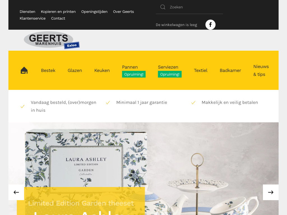
Task: Go to Badkamer category
Action: click(230, 70)
